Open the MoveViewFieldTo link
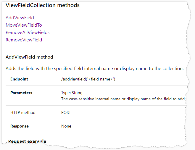195x150 pixels. pos(24,25)
